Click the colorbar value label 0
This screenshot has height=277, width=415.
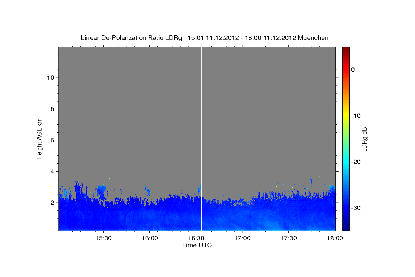[353, 70]
